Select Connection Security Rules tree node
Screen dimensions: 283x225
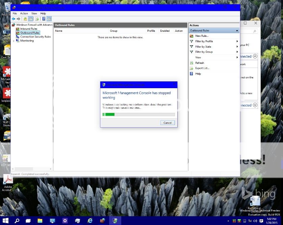click(35, 37)
